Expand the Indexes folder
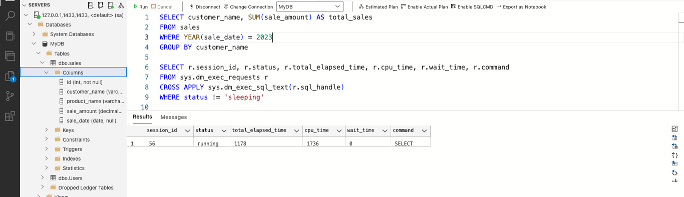Image resolution: width=684 pixels, height=197 pixels. click(46, 158)
